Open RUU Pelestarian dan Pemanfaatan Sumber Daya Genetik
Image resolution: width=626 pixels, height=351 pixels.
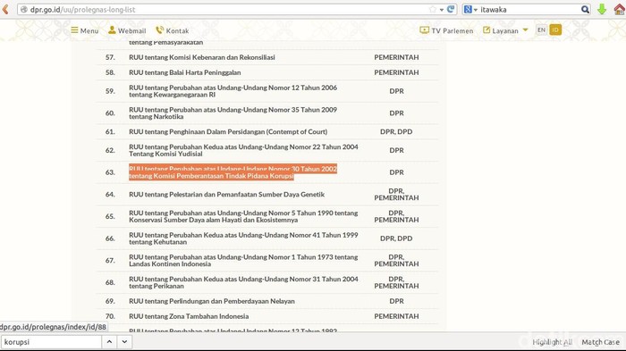(227, 194)
